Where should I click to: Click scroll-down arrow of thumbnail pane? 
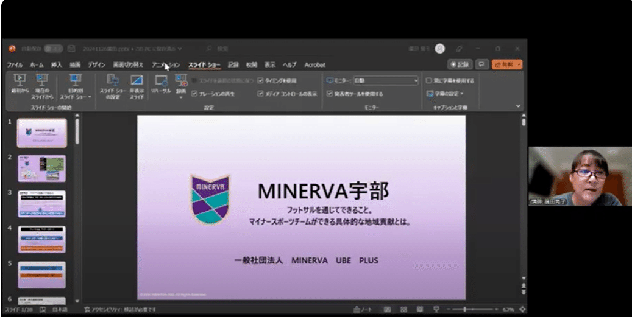(x=77, y=301)
